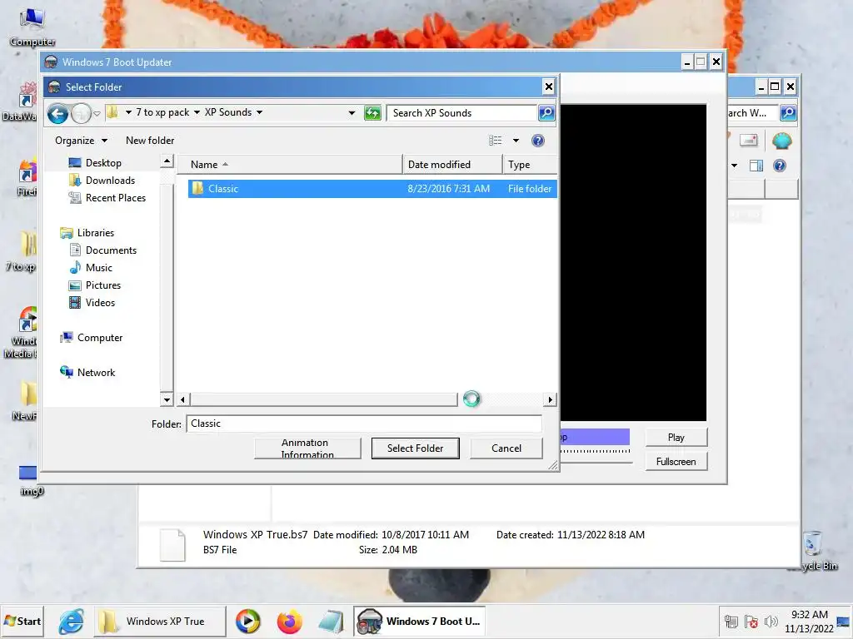The height and width of the screenshot is (639, 853).
Task: Toggle preview pane in background Explorer window
Action: pyautogui.click(x=756, y=166)
